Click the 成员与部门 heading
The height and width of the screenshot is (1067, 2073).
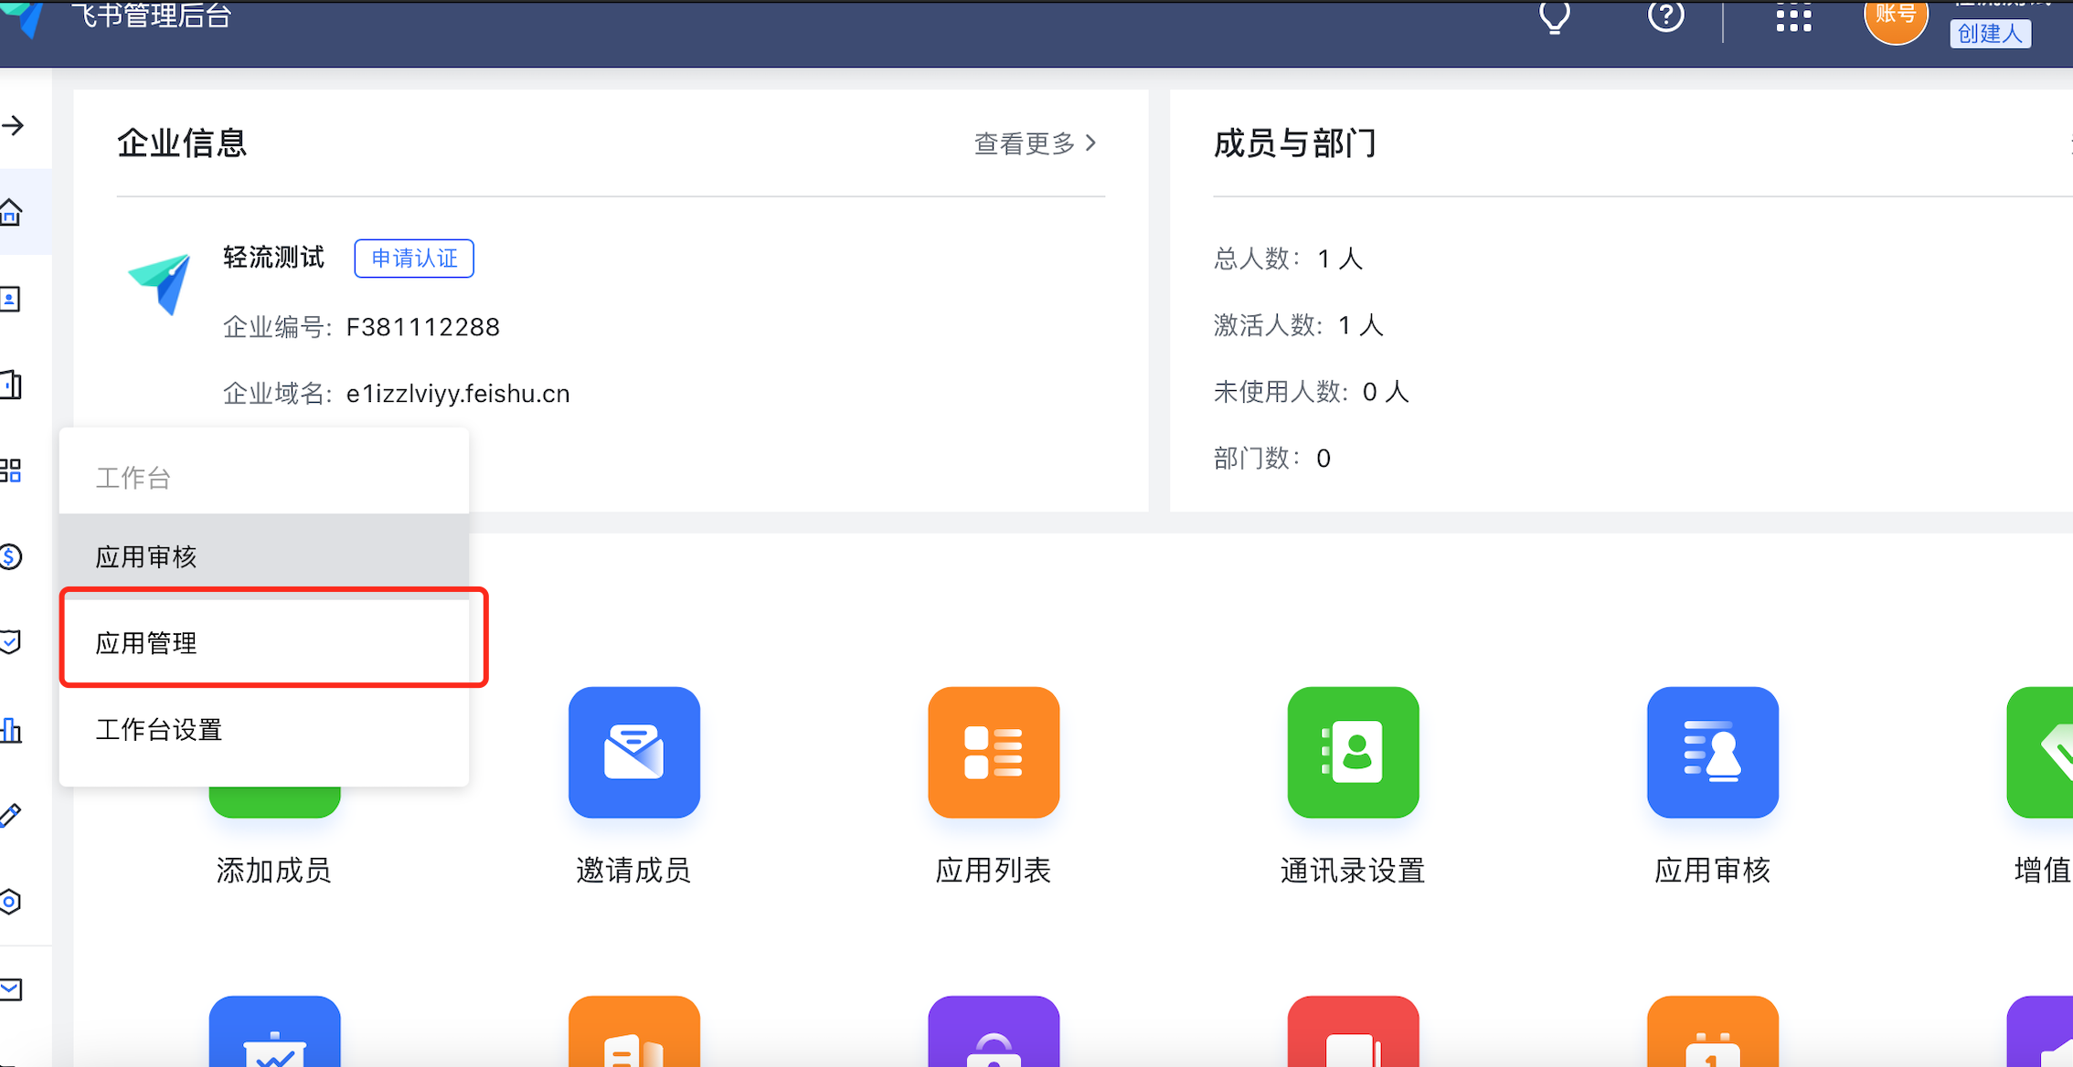[x=1294, y=143]
